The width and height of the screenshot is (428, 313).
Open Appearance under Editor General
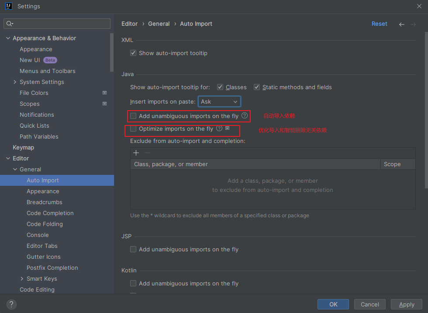[43, 191]
